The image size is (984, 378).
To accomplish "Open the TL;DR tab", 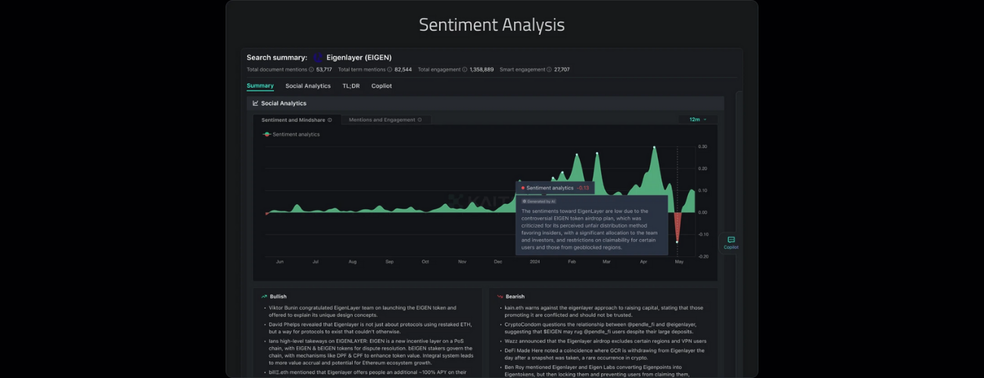I will [x=351, y=85].
